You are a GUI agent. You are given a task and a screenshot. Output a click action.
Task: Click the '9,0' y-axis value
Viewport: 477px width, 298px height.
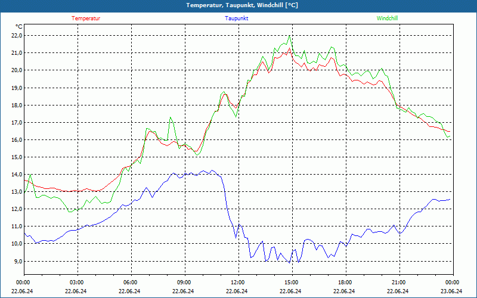[18, 262]
